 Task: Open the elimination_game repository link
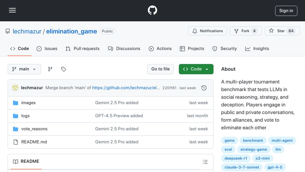pyautogui.click(x=71, y=31)
